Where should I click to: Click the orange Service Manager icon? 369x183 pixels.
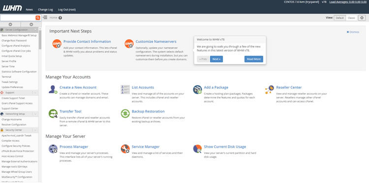(125, 149)
